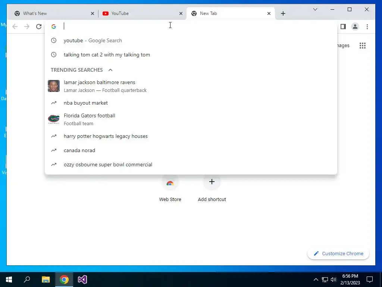The image size is (382, 287).
Task: Switch to the What's New tab
Action: coord(54,13)
